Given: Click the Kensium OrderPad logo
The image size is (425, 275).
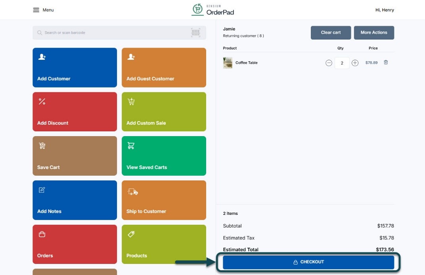Looking at the screenshot, I should point(213,10).
